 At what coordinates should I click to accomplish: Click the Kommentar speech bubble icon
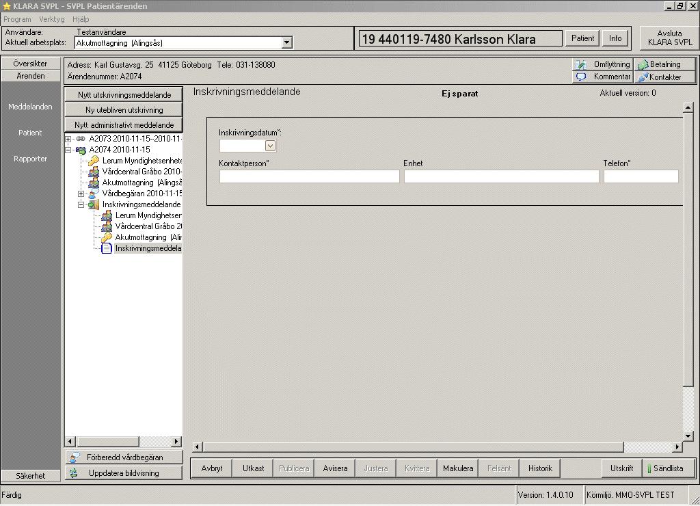tap(581, 77)
